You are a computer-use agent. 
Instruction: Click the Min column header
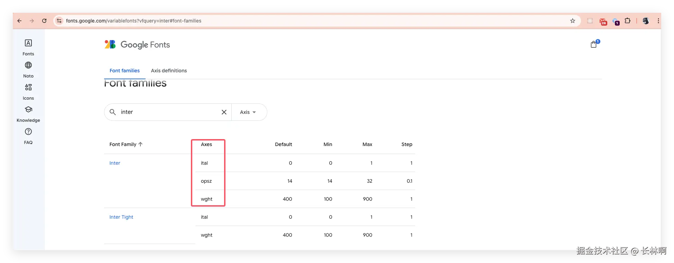tap(328, 144)
